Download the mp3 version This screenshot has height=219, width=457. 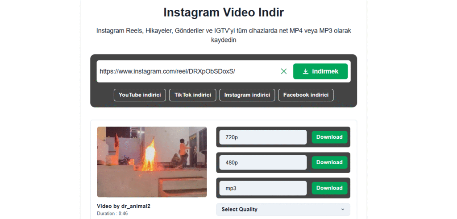point(329,188)
